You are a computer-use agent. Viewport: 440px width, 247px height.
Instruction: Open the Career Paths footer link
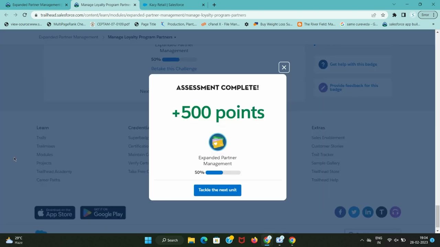click(x=48, y=180)
